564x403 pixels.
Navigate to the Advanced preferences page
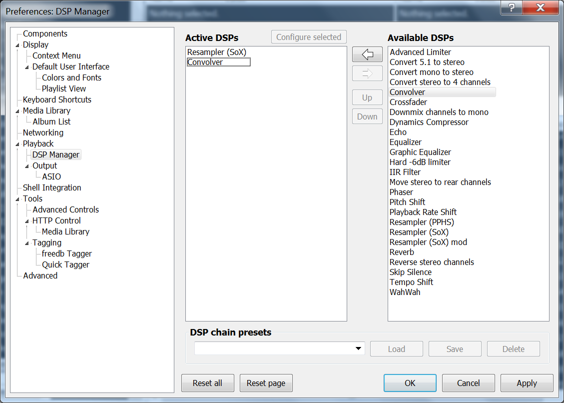(40, 275)
